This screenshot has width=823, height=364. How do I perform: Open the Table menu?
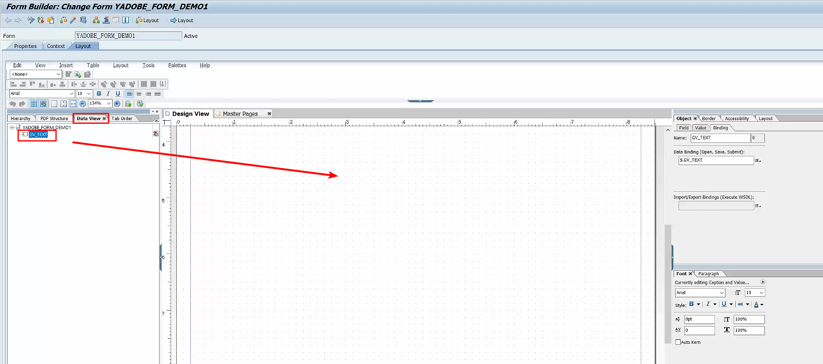[x=93, y=65]
